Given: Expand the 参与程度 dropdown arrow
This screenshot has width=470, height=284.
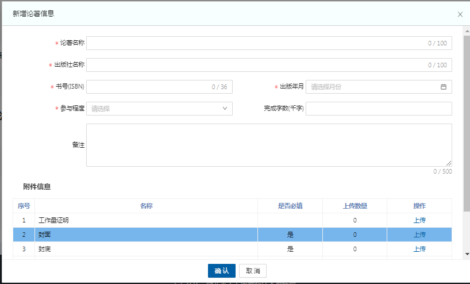Looking at the screenshot, I should (225, 108).
